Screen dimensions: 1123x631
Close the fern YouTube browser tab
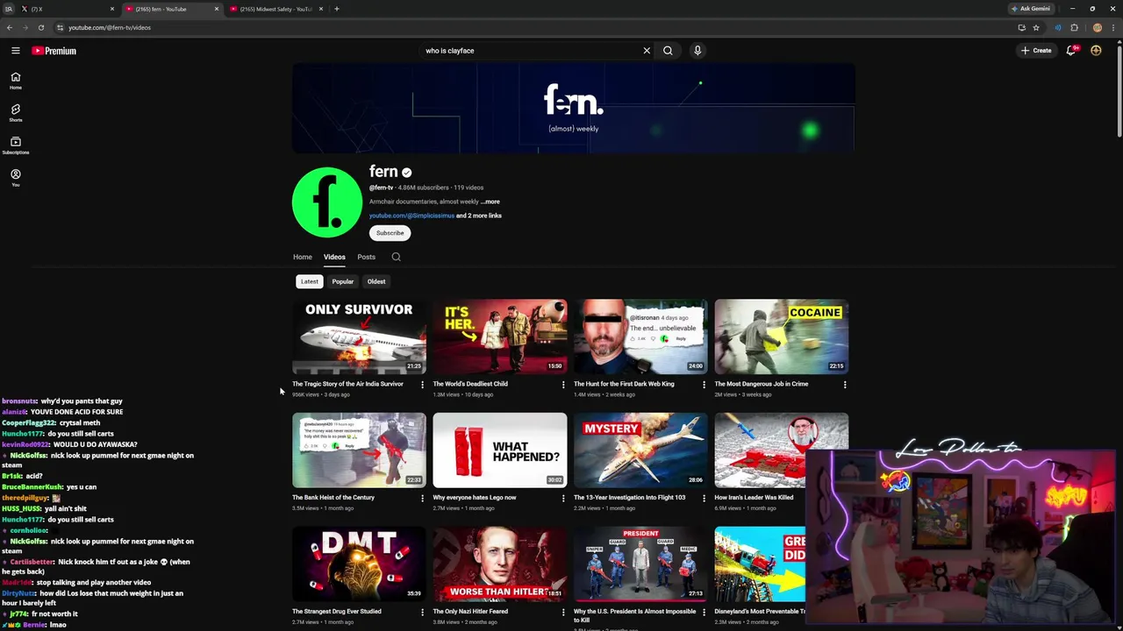(x=216, y=9)
